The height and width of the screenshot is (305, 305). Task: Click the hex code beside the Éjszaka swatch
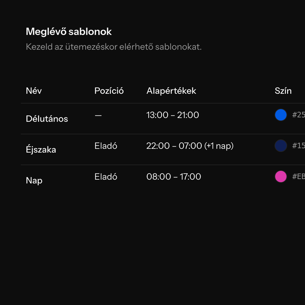[x=299, y=146]
